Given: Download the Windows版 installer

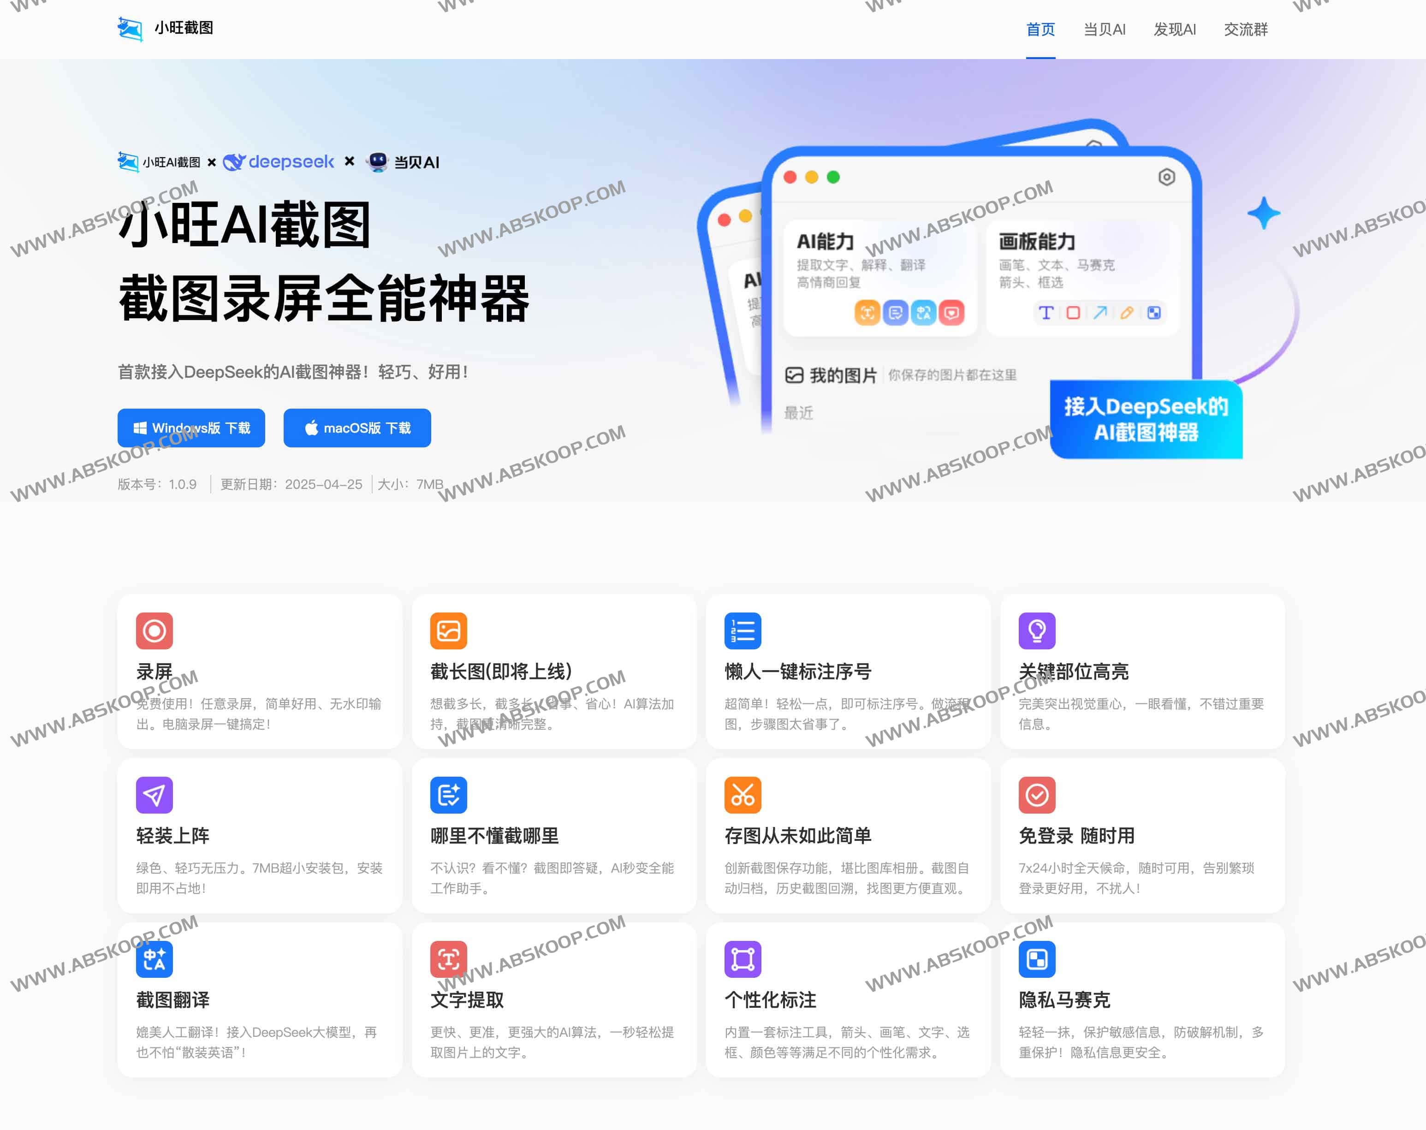Looking at the screenshot, I should 191,428.
